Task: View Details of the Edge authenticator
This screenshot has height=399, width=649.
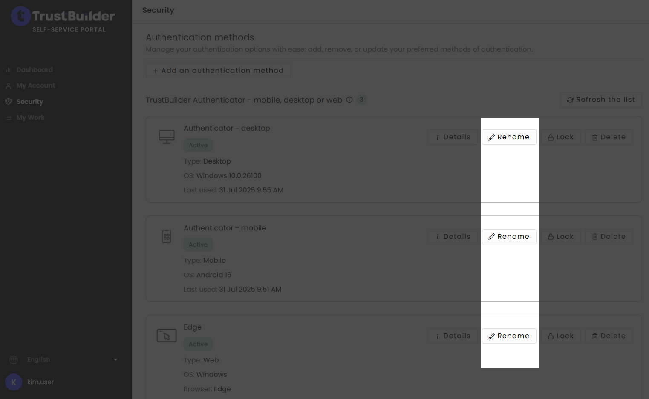Action: pos(453,336)
